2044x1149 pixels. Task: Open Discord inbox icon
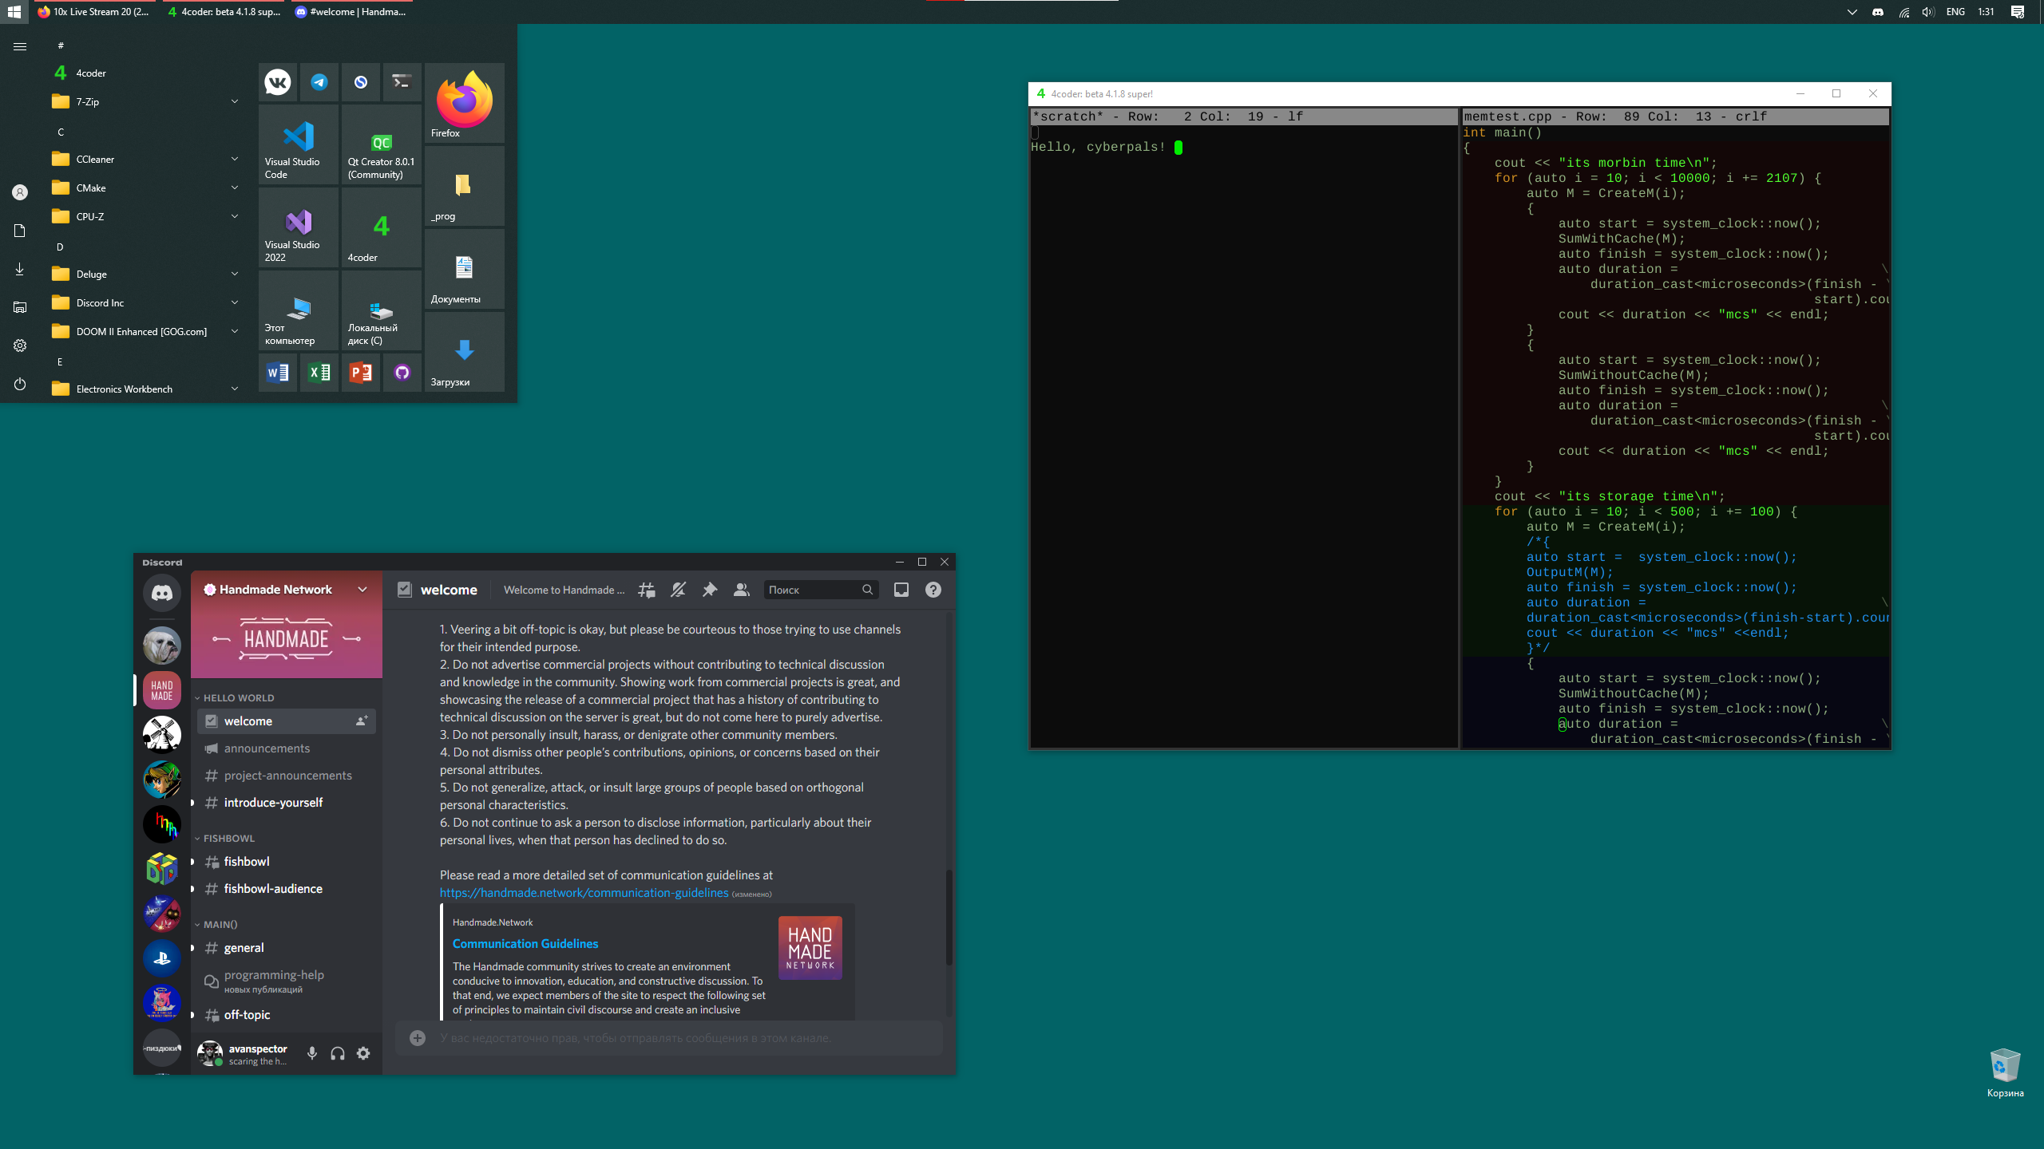[901, 590]
